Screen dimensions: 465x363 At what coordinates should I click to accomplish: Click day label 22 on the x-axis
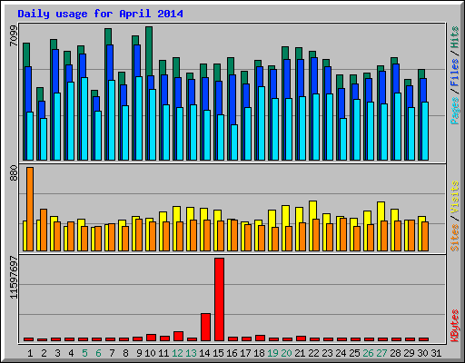[313, 353]
